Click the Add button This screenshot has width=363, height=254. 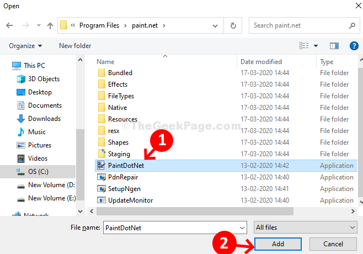[x=278, y=244]
